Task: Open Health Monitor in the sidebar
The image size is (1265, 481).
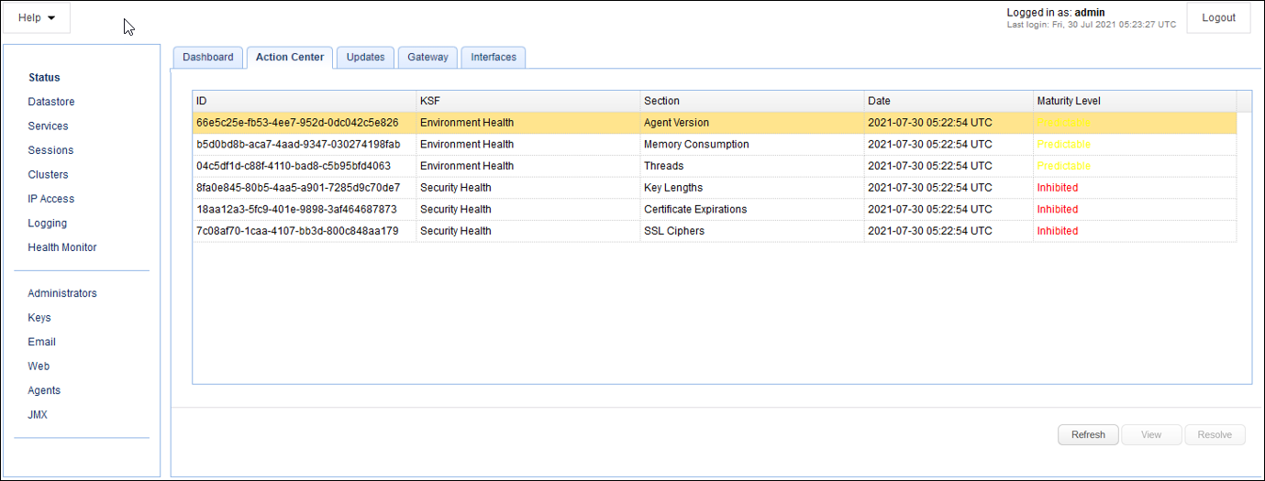Action: [62, 247]
